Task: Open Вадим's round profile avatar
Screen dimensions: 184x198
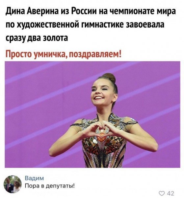Action: pos(13,184)
